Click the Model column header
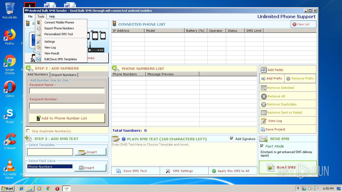The height and width of the screenshot is (192, 342). point(165,31)
